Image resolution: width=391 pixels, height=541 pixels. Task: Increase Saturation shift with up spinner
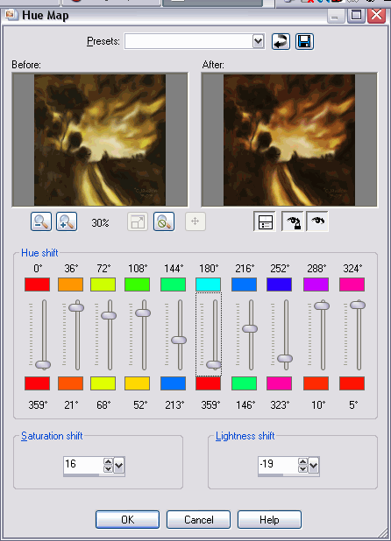tap(109, 461)
